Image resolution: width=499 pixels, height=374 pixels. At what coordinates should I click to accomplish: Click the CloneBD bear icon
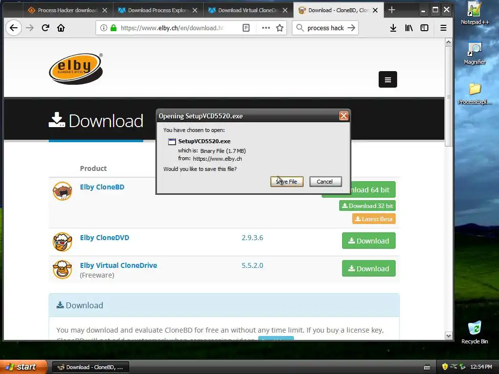pyautogui.click(x=62, y=191)
